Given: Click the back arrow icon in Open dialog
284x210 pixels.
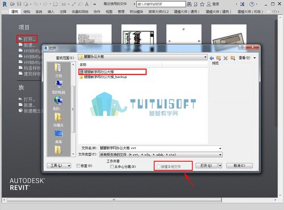Looking at the screenshot, I should point(212,58).
